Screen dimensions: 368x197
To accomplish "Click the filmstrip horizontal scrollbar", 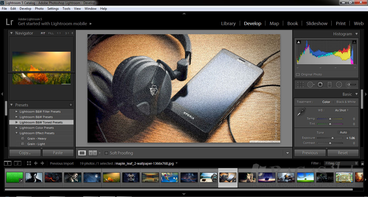I will tap(179, 189).
